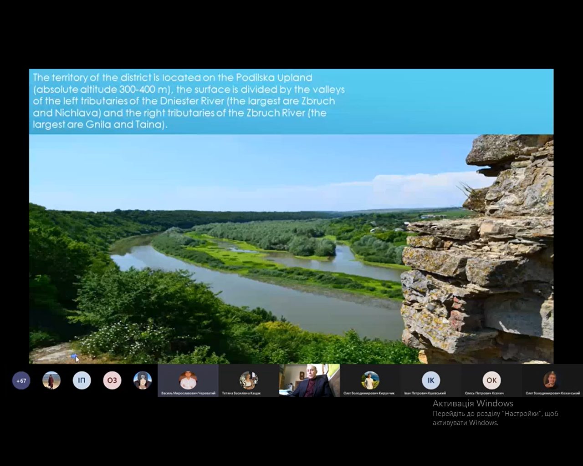Select the ІП initials avatar
Viewport: 583px width, 466px height.
pos(82,380)
